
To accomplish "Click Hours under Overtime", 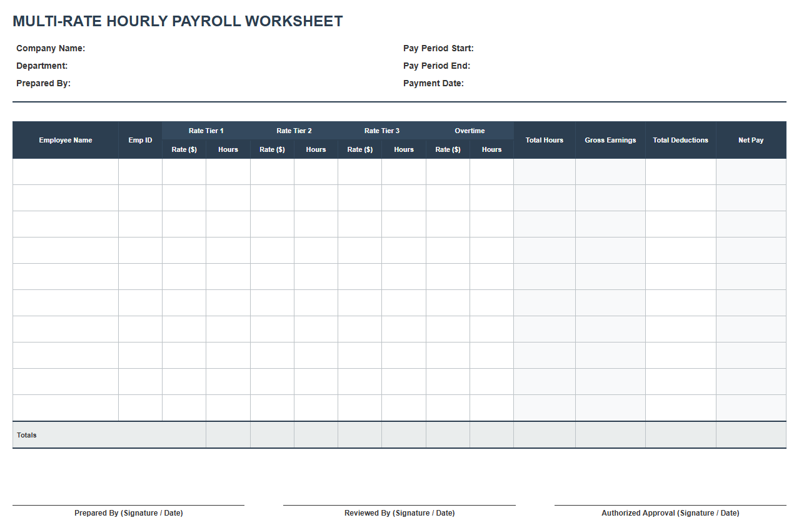I will (x=491, y=149).
